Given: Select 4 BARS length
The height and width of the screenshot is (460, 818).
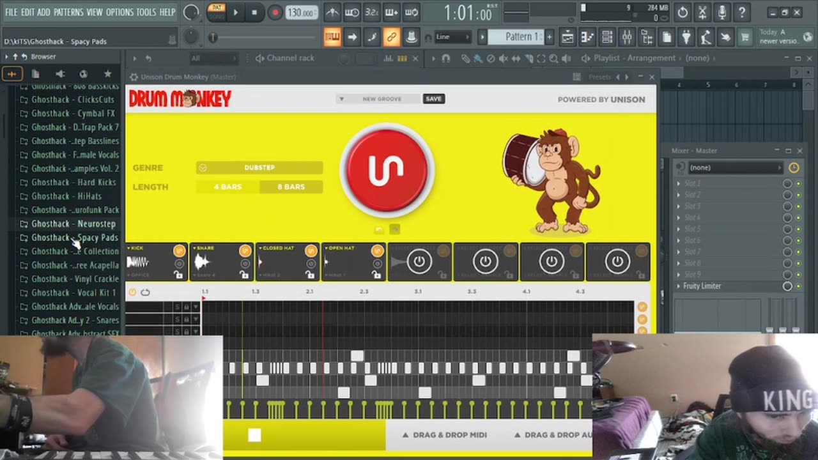Looking at the screenshot, I should point(228,187).
